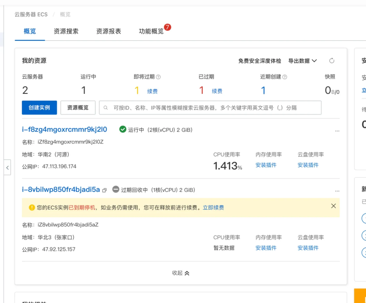The height and width of the screenshot is (303, 366).
Task: Collapse the left sidebar arrow
Action: (x=7, y=168)
